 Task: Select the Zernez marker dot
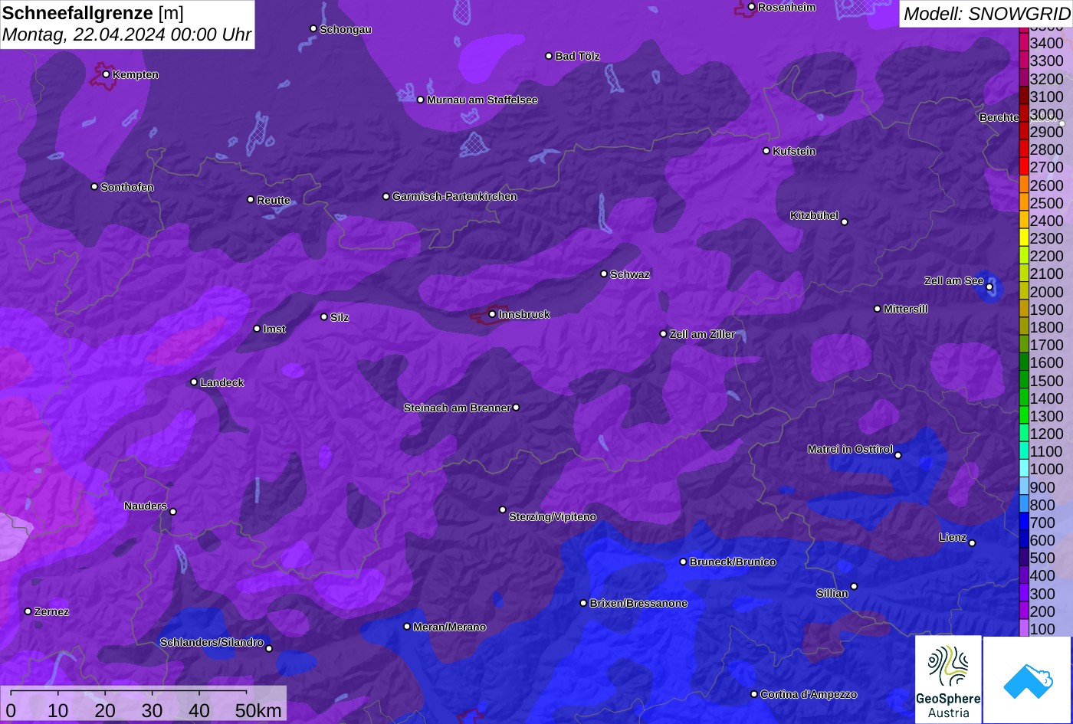(28, 611)
